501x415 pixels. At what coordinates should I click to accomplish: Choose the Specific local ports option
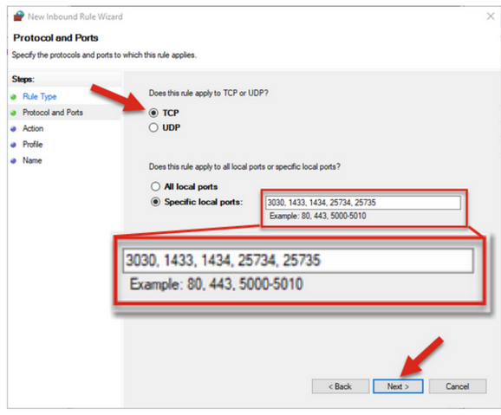(155, 202)
